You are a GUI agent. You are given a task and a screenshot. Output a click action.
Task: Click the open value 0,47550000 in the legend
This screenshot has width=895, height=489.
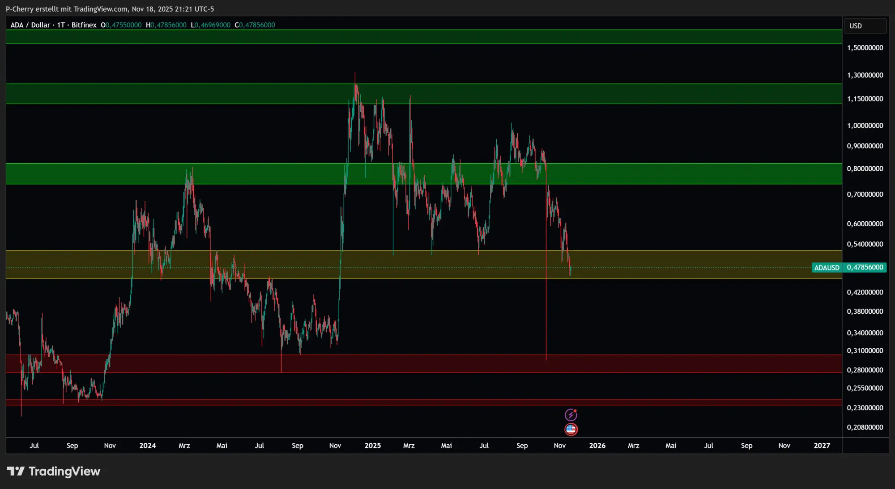point(121,25)
